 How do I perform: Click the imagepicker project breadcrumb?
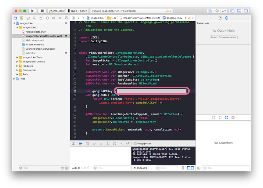coord(95,18)
